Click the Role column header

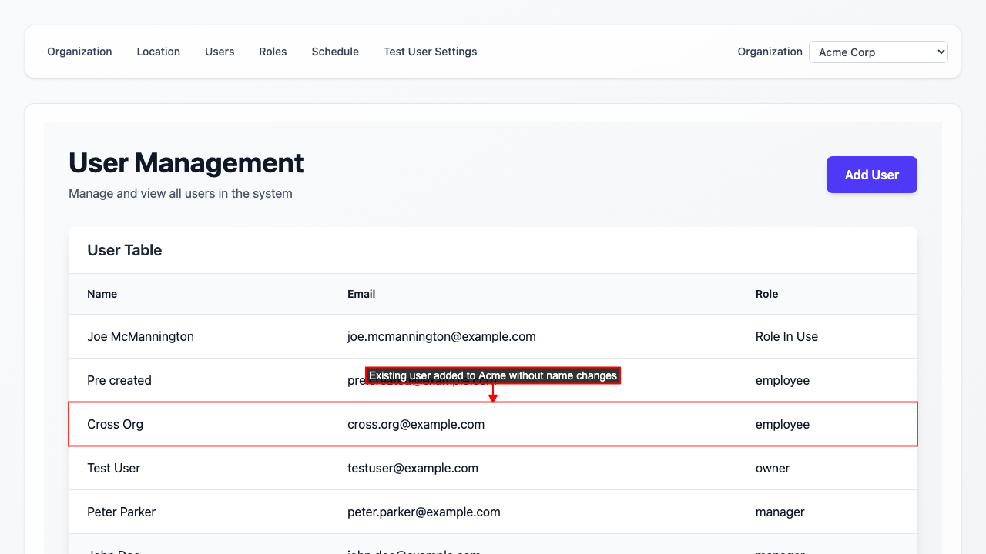[766, 294]
